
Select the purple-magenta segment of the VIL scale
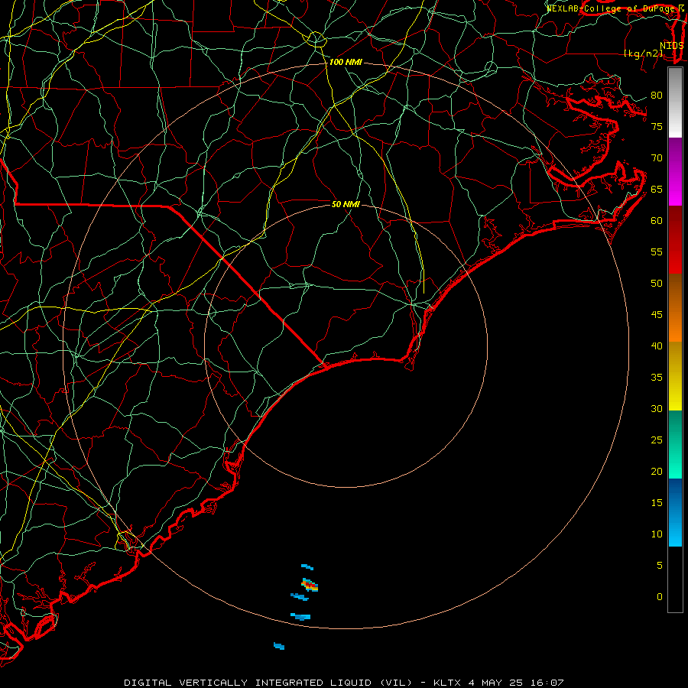[675, 172]
